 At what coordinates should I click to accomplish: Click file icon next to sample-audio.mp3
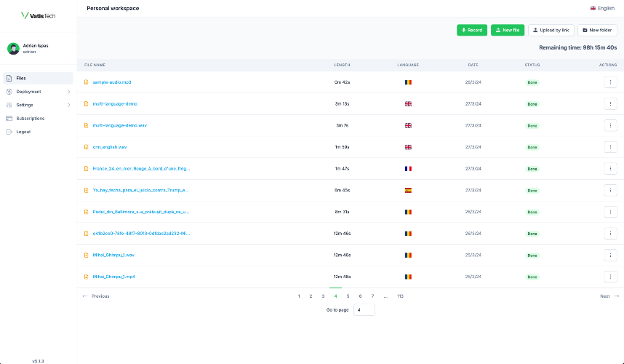click(x=86, y=82)
